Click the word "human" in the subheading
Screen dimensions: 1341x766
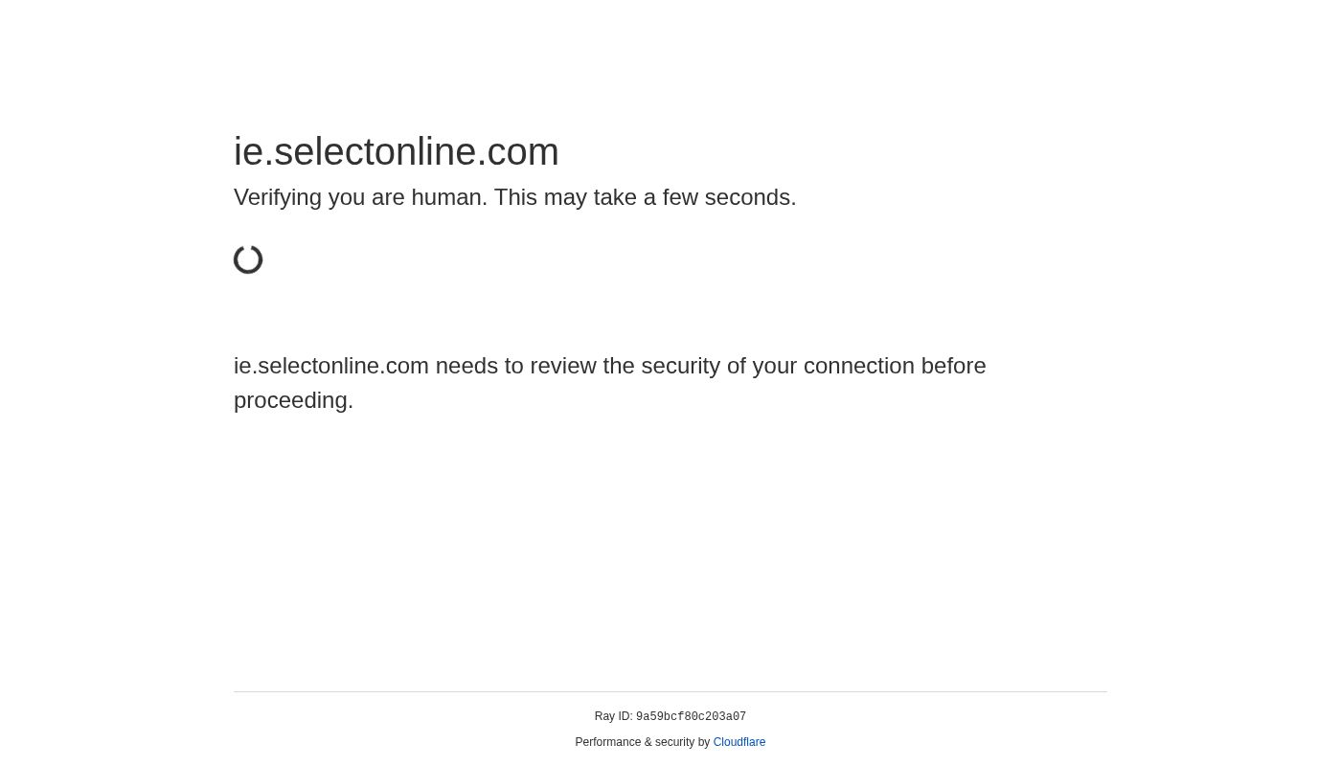point(446,197)
